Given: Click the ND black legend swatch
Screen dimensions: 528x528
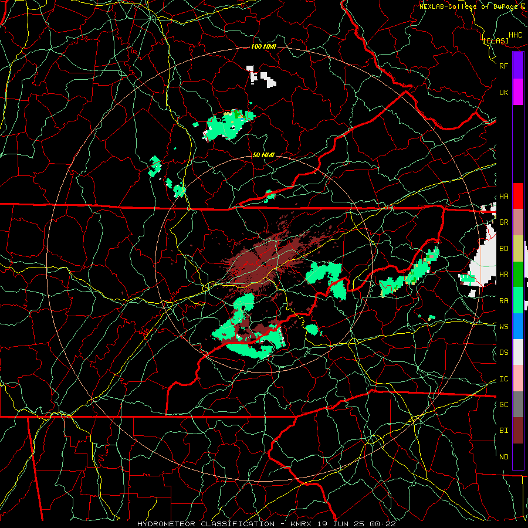Looking at the screenshot, I should pos(518,456).
